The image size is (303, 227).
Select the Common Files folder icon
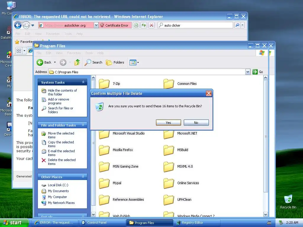(168, 84)
